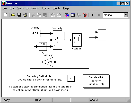Launch the Simulink debugger bug icon
Screen dimensions: 131x103
(85, 15)
